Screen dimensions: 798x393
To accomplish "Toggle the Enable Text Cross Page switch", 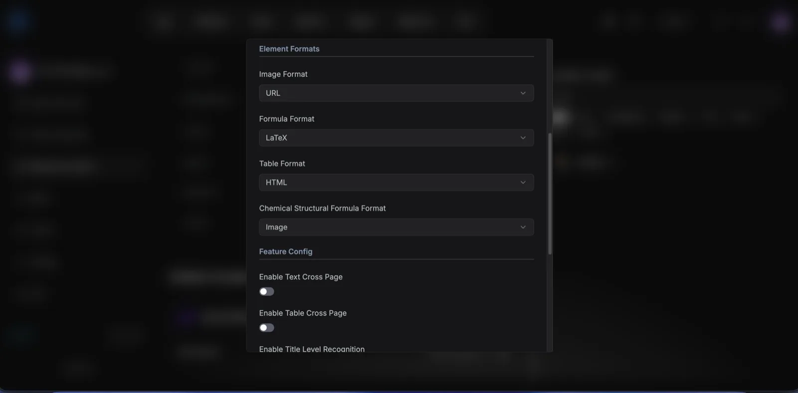I will 267,291.
